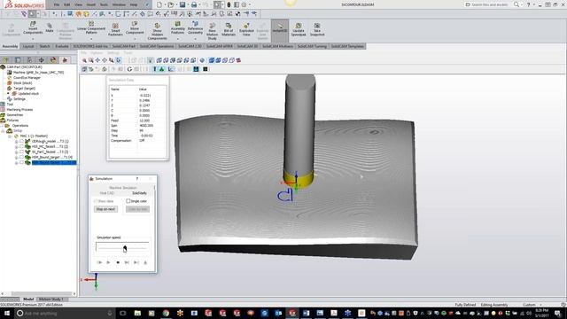Expand the HSS_MC_faces5 operation node
Screen dimensions: 567x319
[16, 147]
